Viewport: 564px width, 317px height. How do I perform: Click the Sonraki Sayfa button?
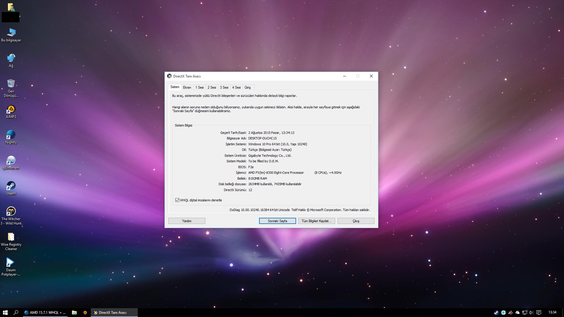click(x=277, y=221)
